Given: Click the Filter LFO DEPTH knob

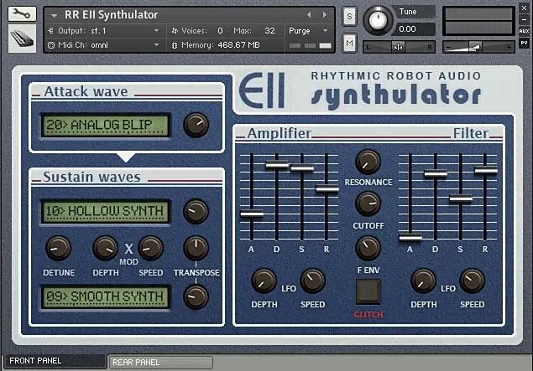Looking at the screenshot, I should [423, 281].
